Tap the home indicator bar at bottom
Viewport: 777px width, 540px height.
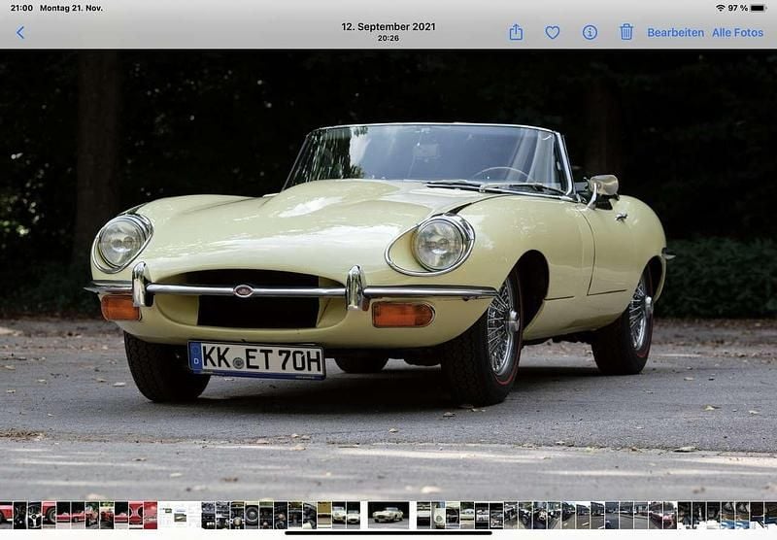388,533
